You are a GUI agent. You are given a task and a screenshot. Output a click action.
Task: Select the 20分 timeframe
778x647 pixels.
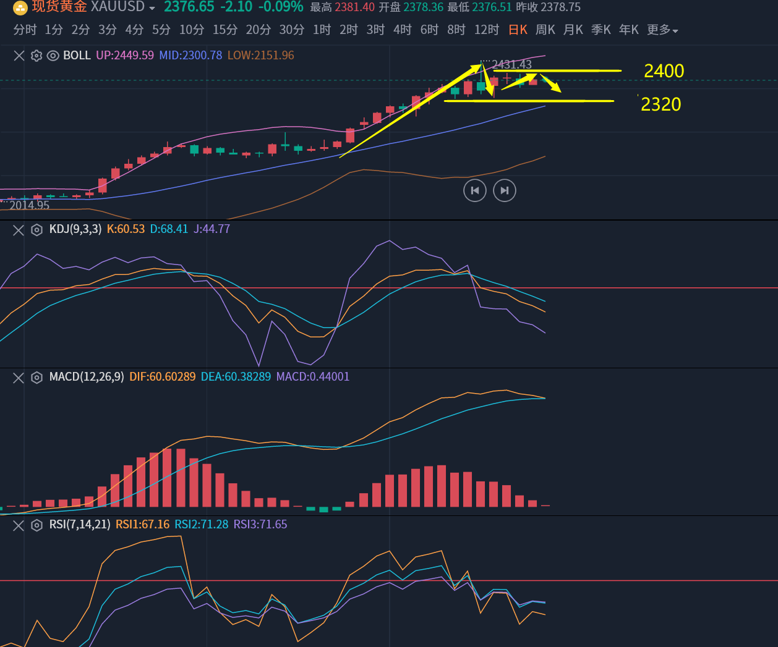point(259,30)
